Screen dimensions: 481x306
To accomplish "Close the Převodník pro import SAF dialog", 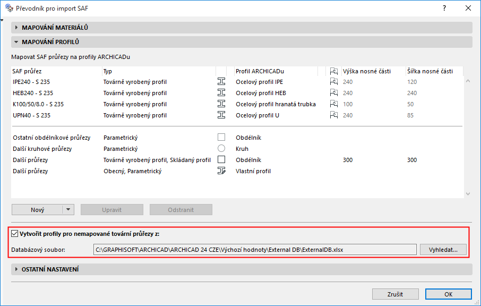I will (468, 8).
